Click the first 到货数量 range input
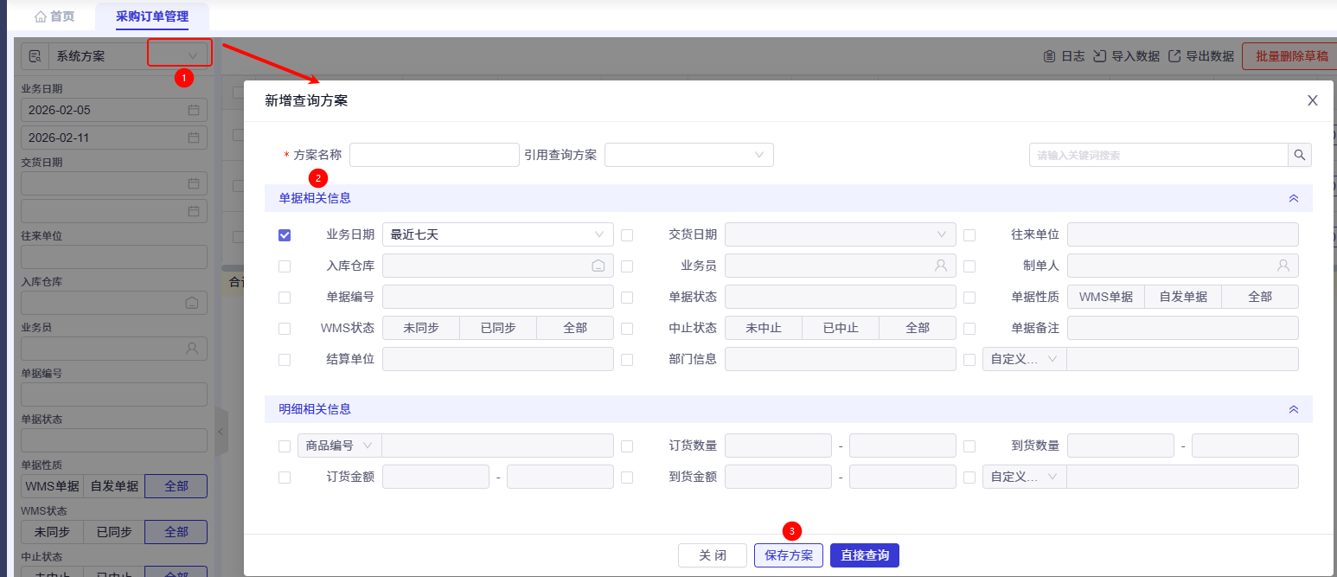 point(1121,446)
